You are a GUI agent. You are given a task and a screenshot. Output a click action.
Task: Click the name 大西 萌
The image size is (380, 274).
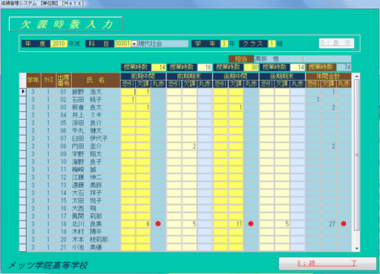coord(84,208)
